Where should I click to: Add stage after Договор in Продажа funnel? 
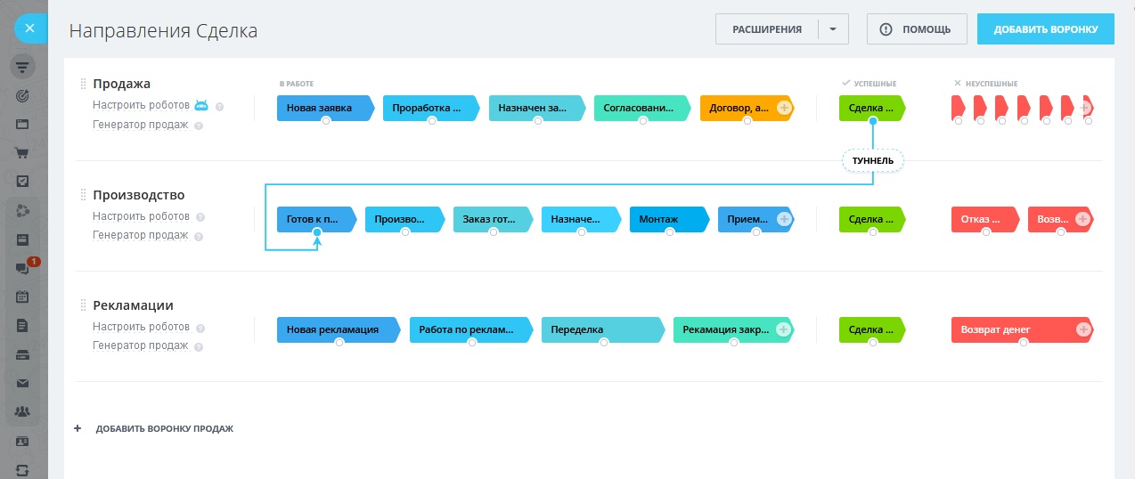coord(784,108)
